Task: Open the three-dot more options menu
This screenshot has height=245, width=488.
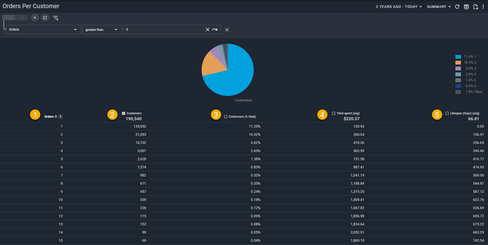Action: pos(483,7)
